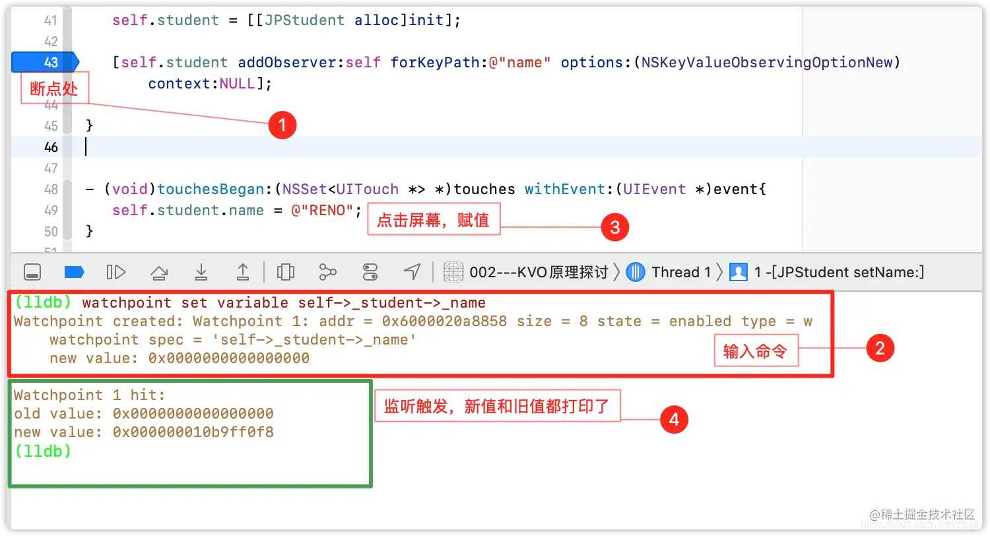Viewport: 990px width, 536px height.
Task: Click the @"name" key path string
Action: [519, 62]
